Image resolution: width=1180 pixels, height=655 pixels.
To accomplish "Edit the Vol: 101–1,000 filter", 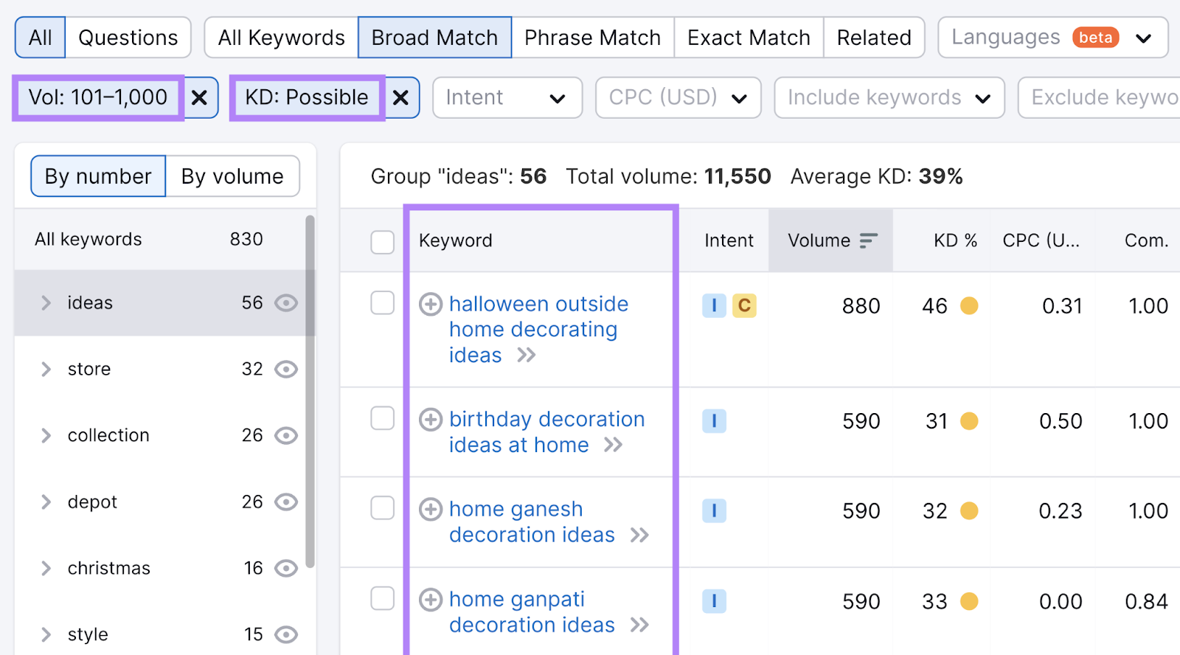I will 98,97.
